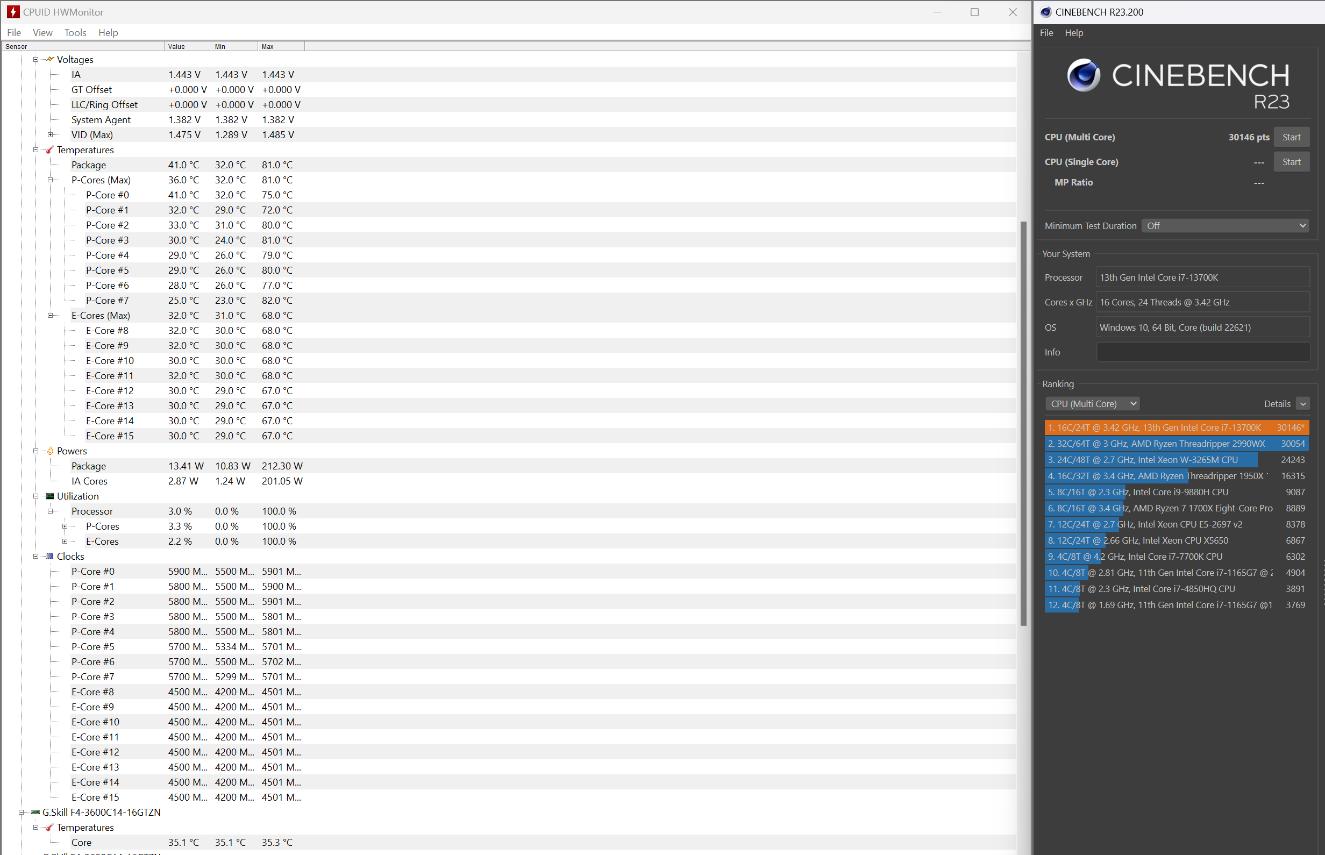Select ranking entry for Core i9-9880H CPU
1325x855 pixels.
tap(1176, 492)
